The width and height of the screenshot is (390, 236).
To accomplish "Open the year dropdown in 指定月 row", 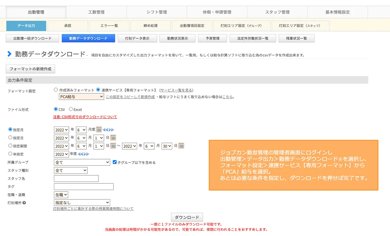I will click(61, 130).
